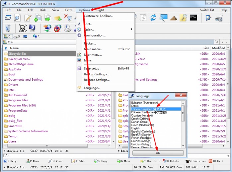Image resolution: width=232 pixels, height=172 pixels.
Task: Open the Disk menu
Action: [x=43, y=10]
